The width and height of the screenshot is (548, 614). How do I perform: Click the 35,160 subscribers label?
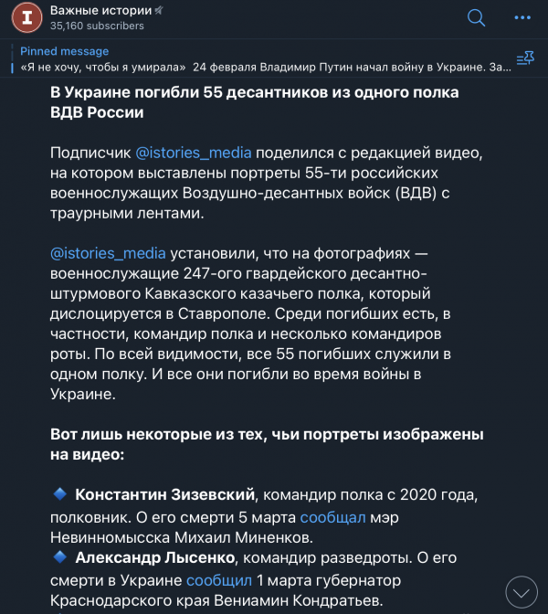(x=97, y=26)
